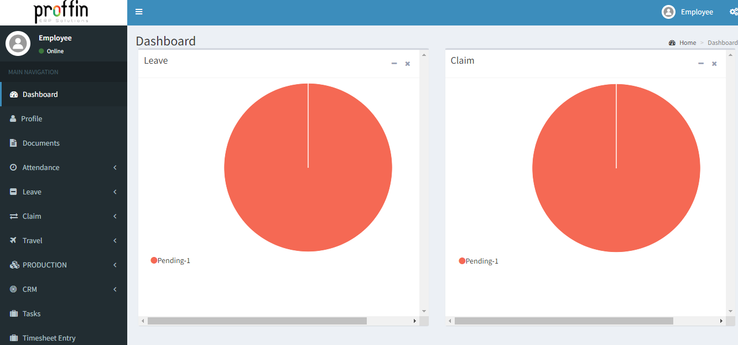Click the Dashboard page heading
This screenshot has height=345, width=738.
(x=166, y=41)
